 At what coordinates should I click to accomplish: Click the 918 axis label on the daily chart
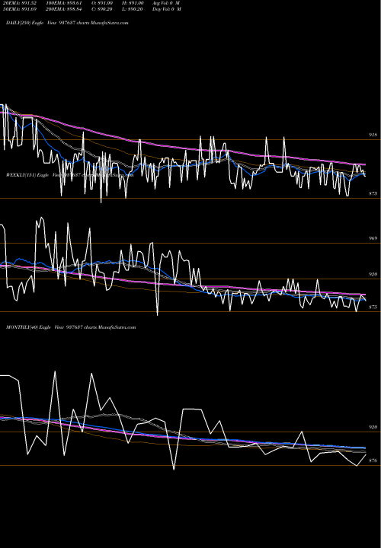pos(373,135)
